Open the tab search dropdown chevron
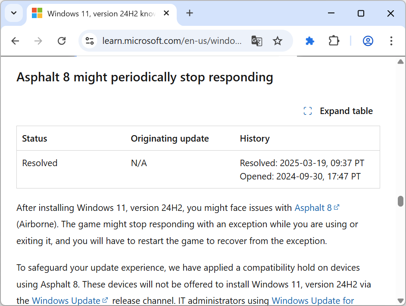The height and width of the screenshot is (306, 406). (x=14, y=13)
